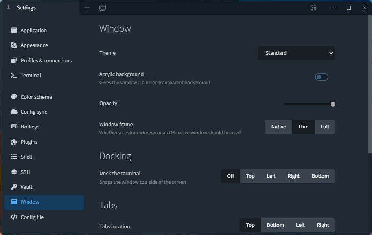Select Full window frame option

[x=325, y=127]
